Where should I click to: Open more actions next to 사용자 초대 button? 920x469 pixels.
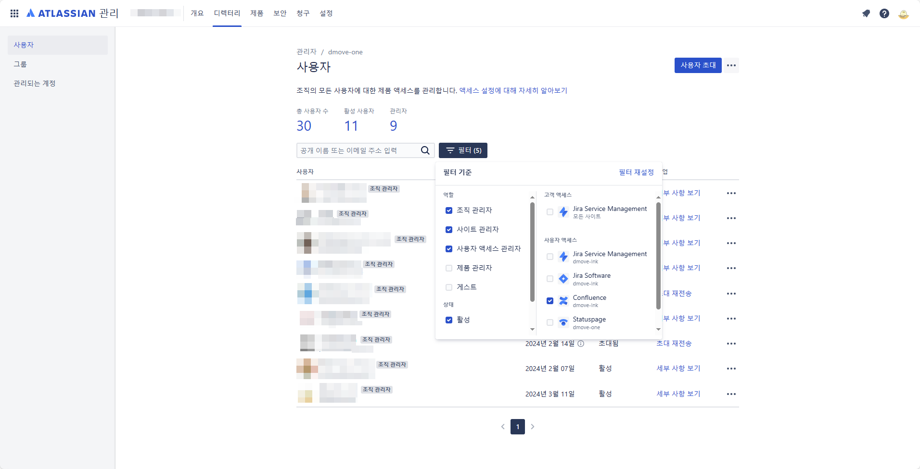[x=731, y=65]
